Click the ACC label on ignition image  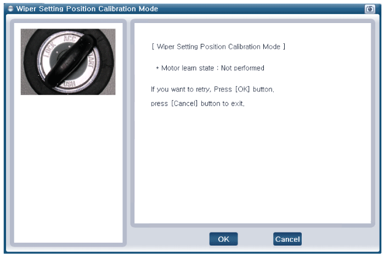[x=70, y=37]
